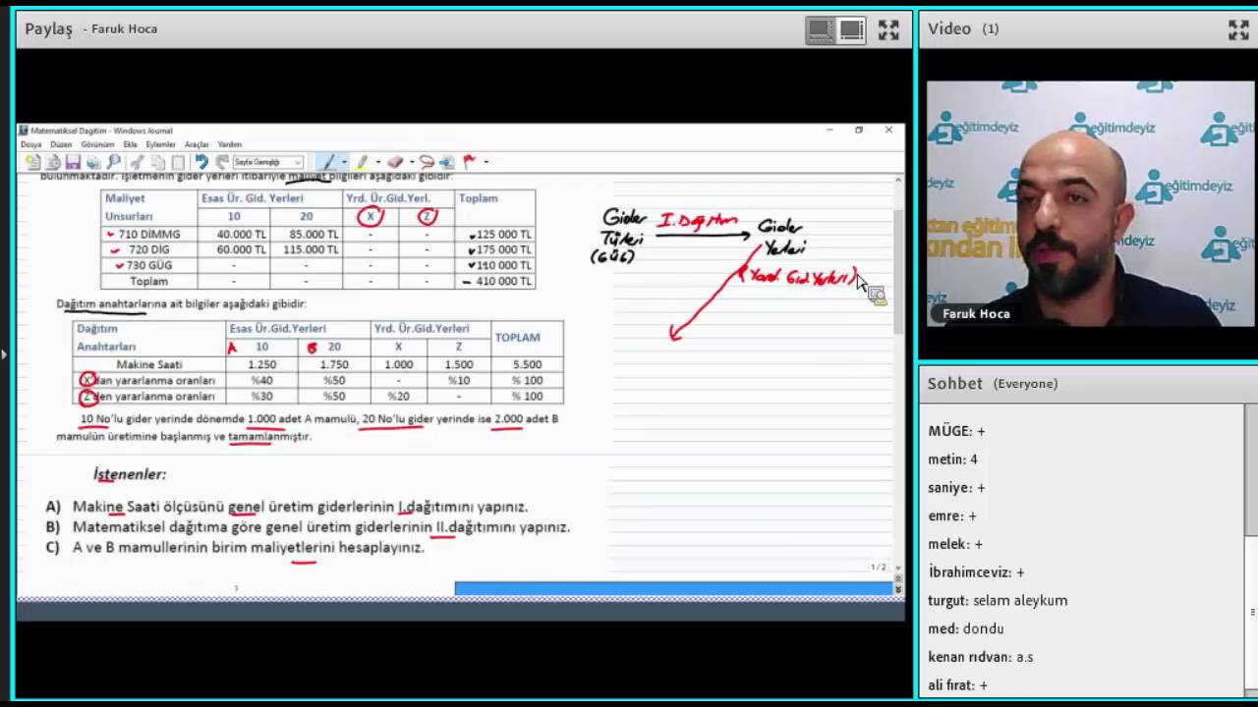Open the Pen tool options arrow

click(344, 162)
